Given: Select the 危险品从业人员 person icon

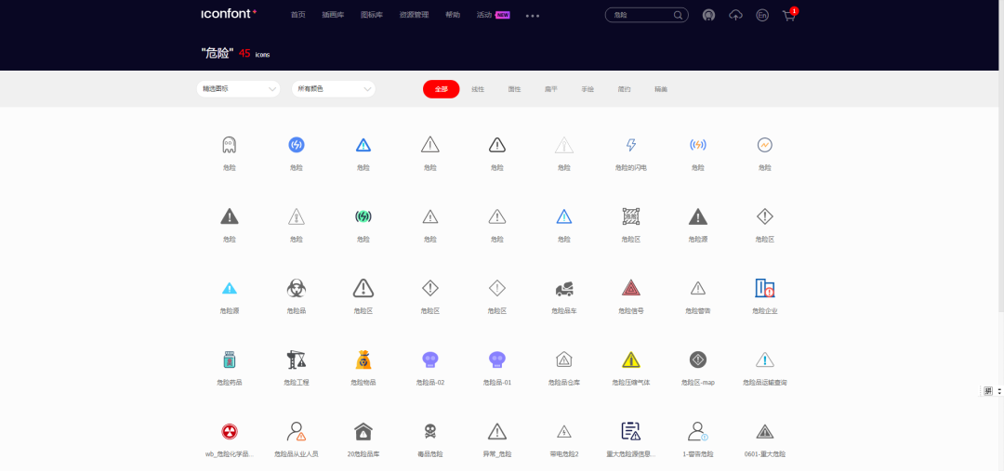Looking at the screenshot, I should [296, 431].
